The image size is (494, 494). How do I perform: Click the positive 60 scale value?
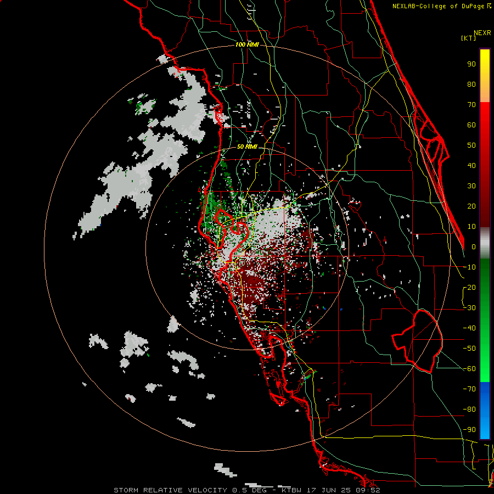471,125
